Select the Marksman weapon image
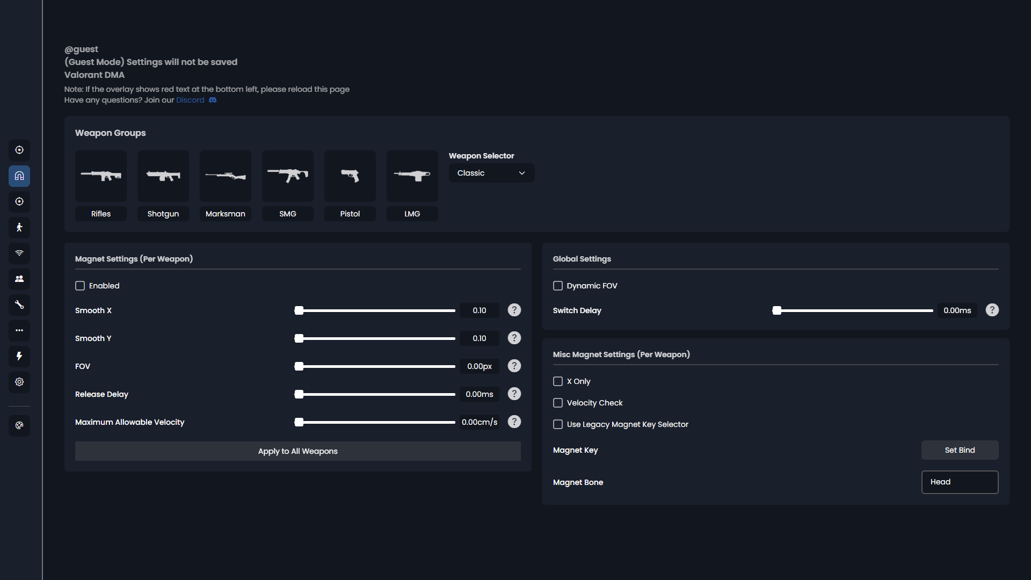 coord(226,176)
